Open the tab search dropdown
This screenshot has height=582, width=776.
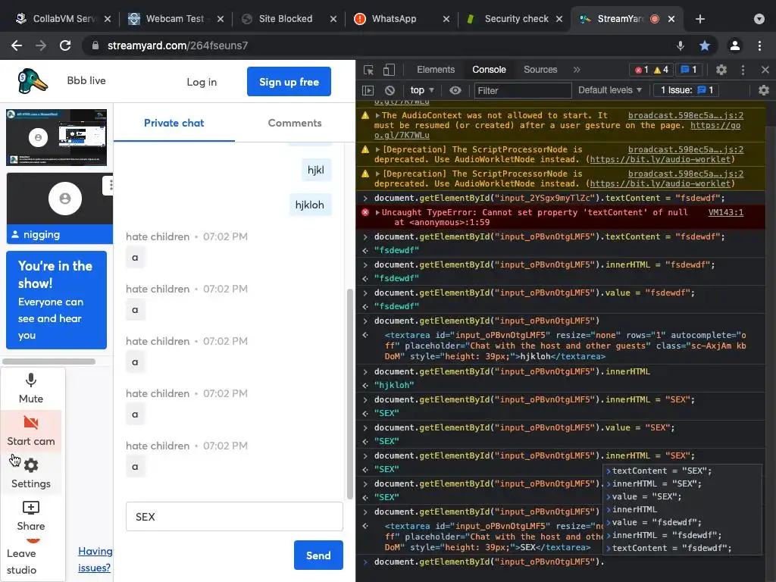pos(759,19)
